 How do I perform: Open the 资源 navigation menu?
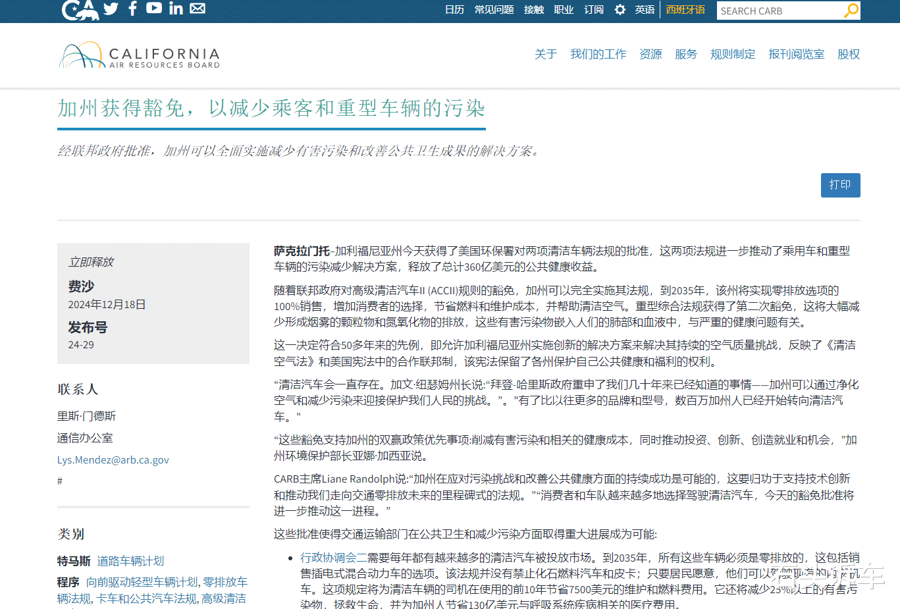coord(650,54)
